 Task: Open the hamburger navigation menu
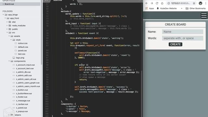[204, 15]
